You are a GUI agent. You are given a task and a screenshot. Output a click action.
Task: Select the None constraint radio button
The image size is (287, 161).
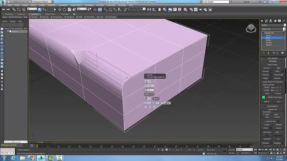(264, 114)
